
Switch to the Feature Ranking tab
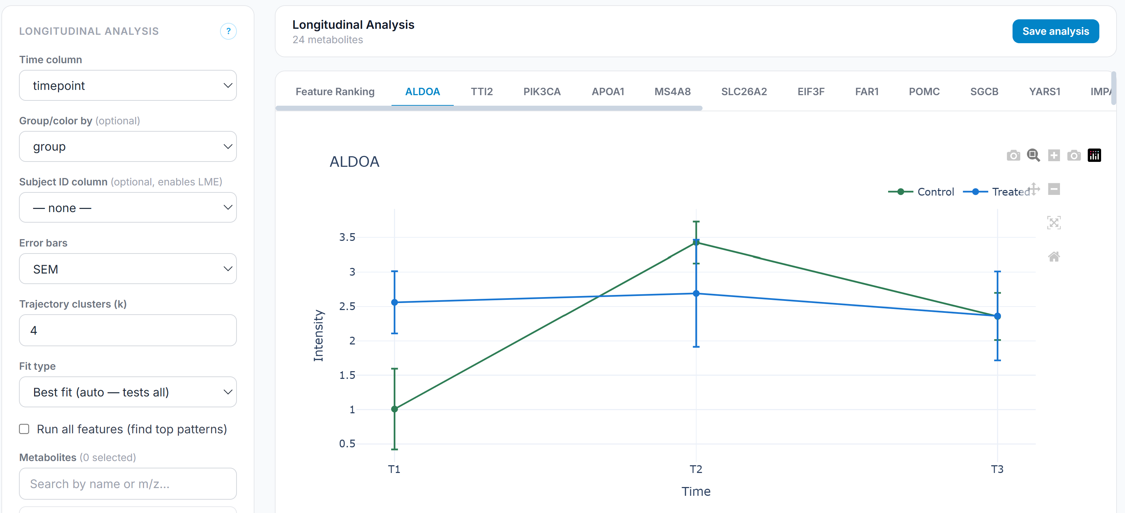click(335, 92)
